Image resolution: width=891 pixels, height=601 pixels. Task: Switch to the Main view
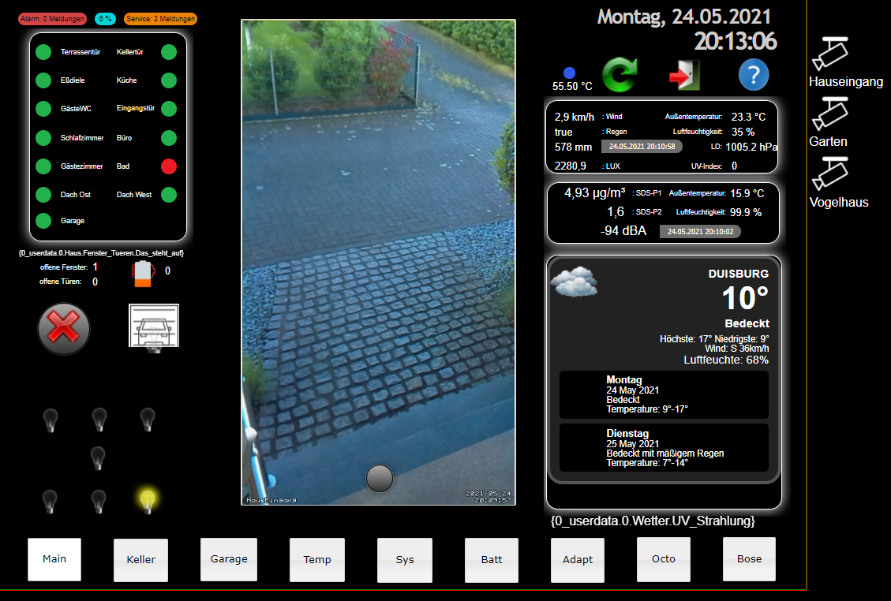coord(54,559)
